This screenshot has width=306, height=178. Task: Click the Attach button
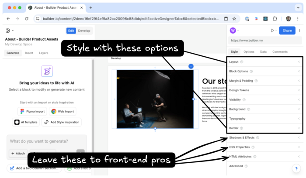click(18, 154)
